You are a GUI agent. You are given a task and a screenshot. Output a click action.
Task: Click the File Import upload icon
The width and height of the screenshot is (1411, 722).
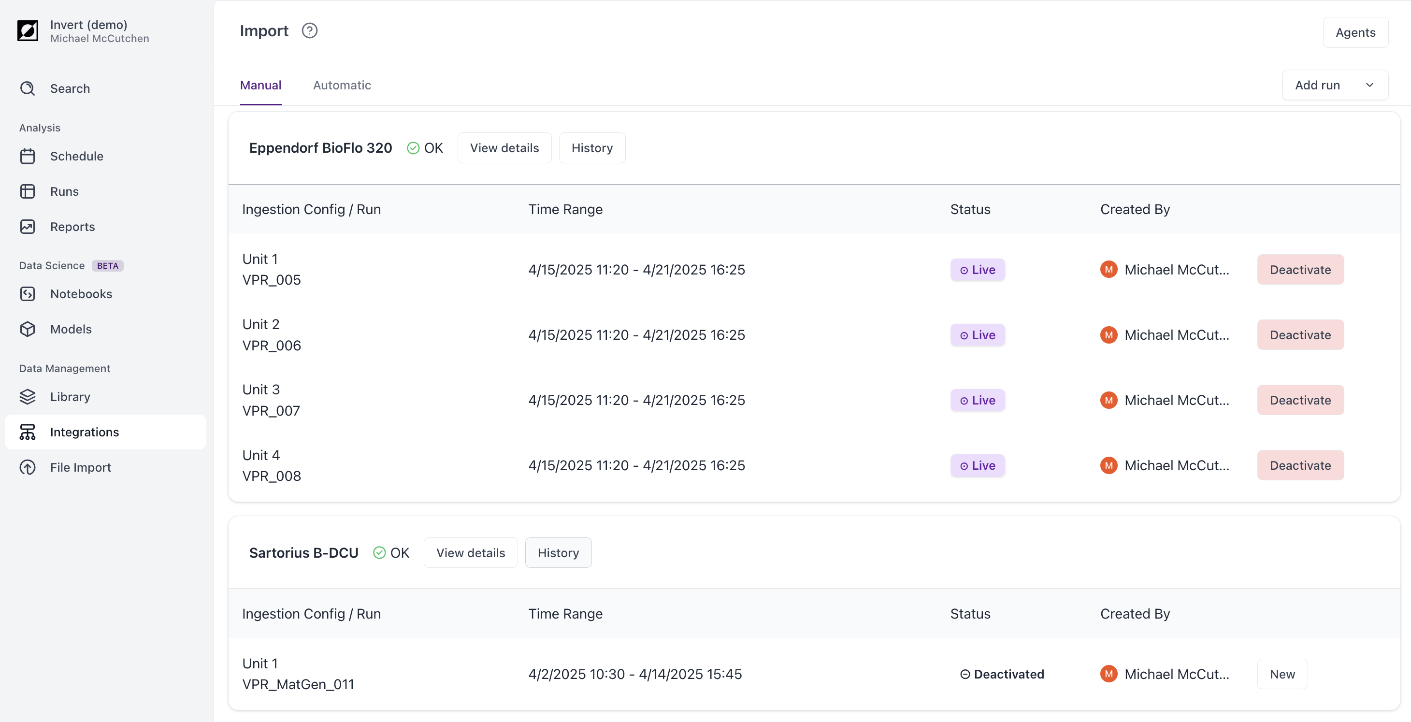pyautogui.click(x=28, y=467)
